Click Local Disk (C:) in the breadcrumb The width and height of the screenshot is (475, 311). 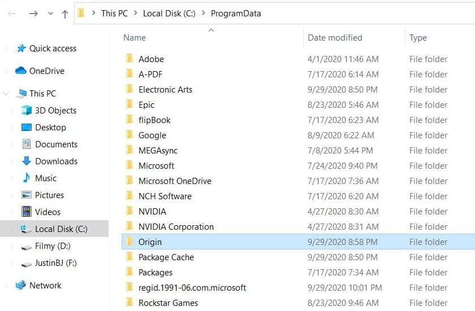(169, 14)
